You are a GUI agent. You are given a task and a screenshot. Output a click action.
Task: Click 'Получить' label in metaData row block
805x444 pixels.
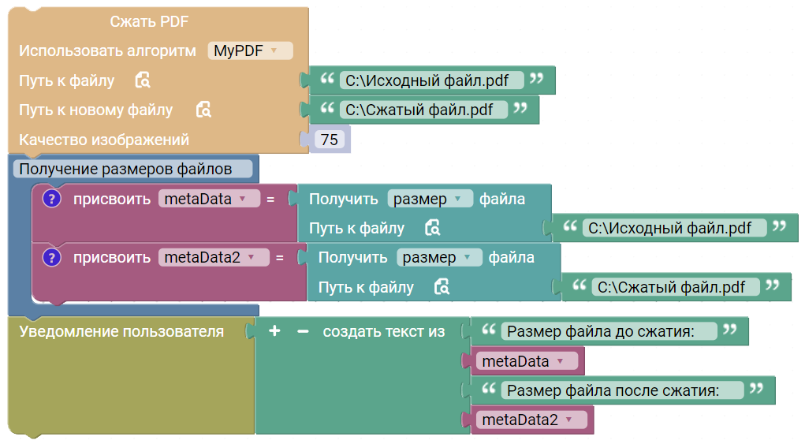tap(344, 199)
